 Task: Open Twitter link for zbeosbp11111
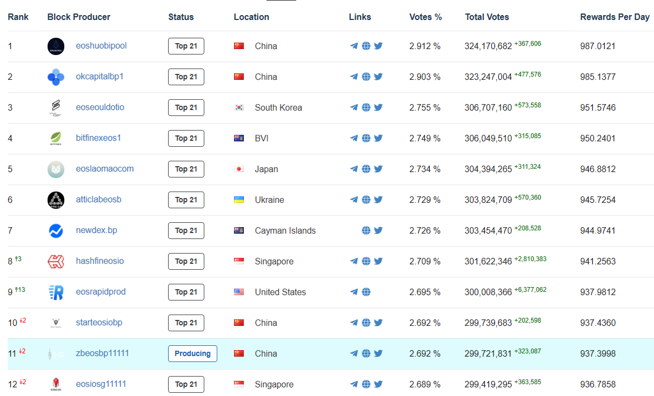(378, 354)
